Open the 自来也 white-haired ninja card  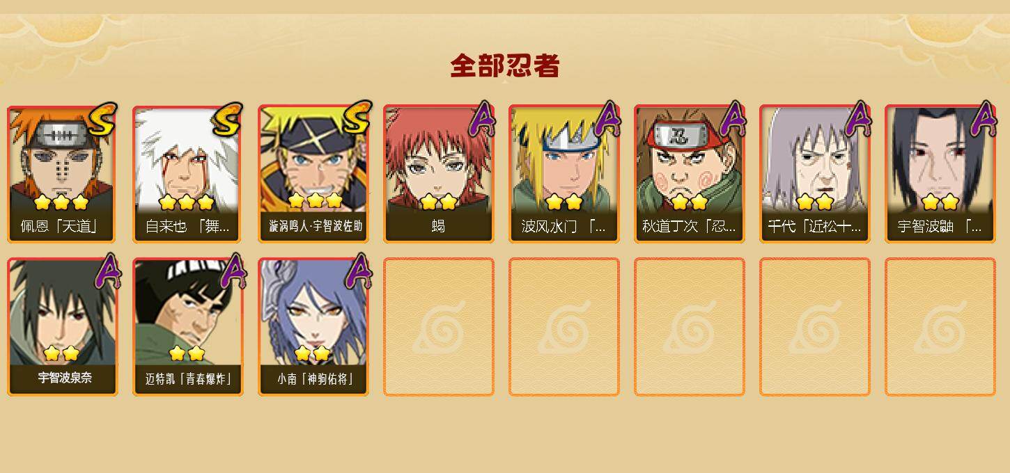tap(188, 174)
